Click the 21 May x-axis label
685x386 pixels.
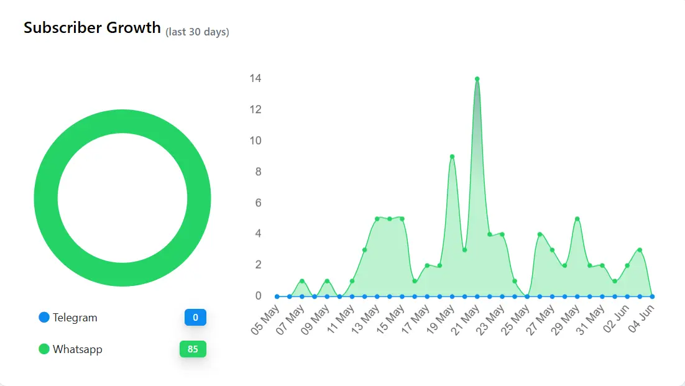point(466,321)
